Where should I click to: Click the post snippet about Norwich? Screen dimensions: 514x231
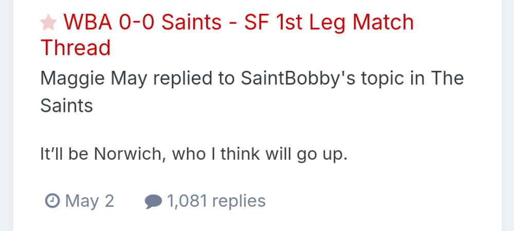coord(194,153)
